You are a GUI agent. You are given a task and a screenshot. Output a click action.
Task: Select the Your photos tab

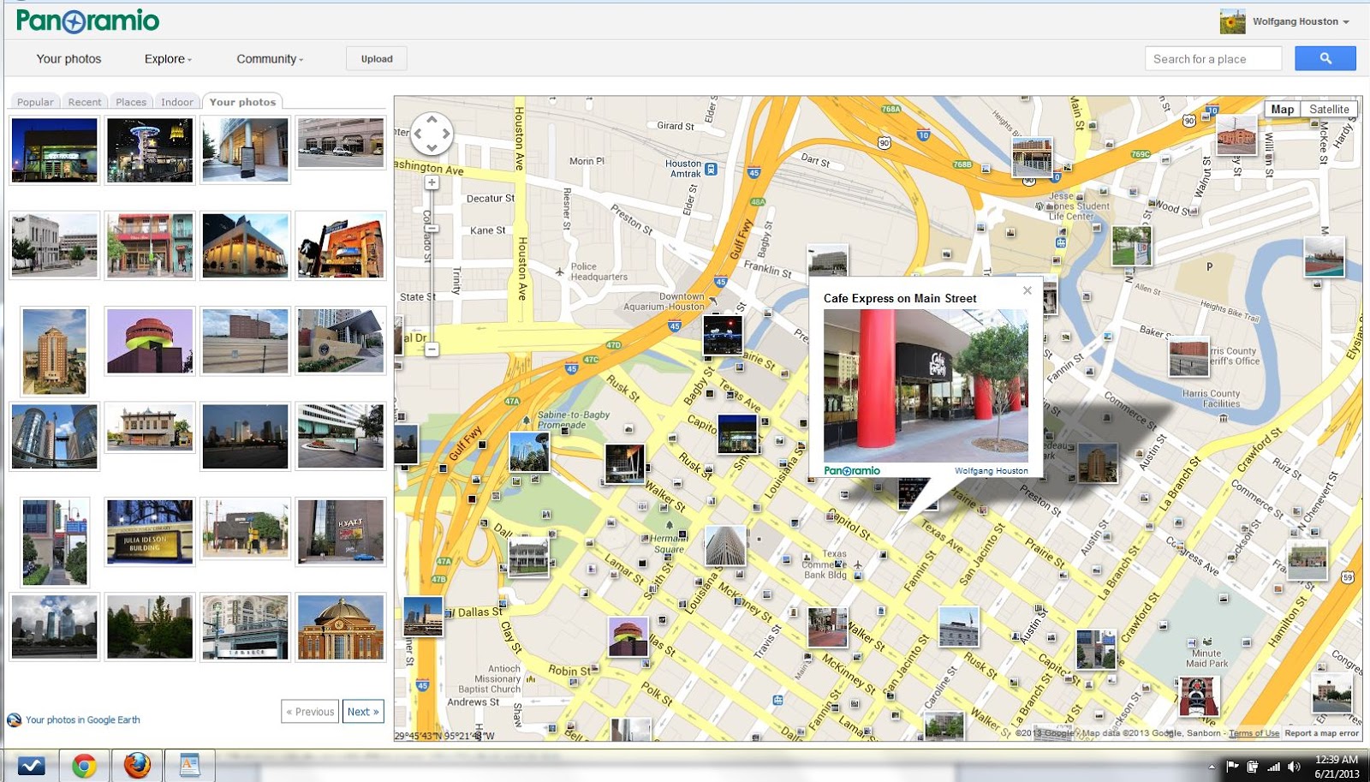(x=243, y=102)
